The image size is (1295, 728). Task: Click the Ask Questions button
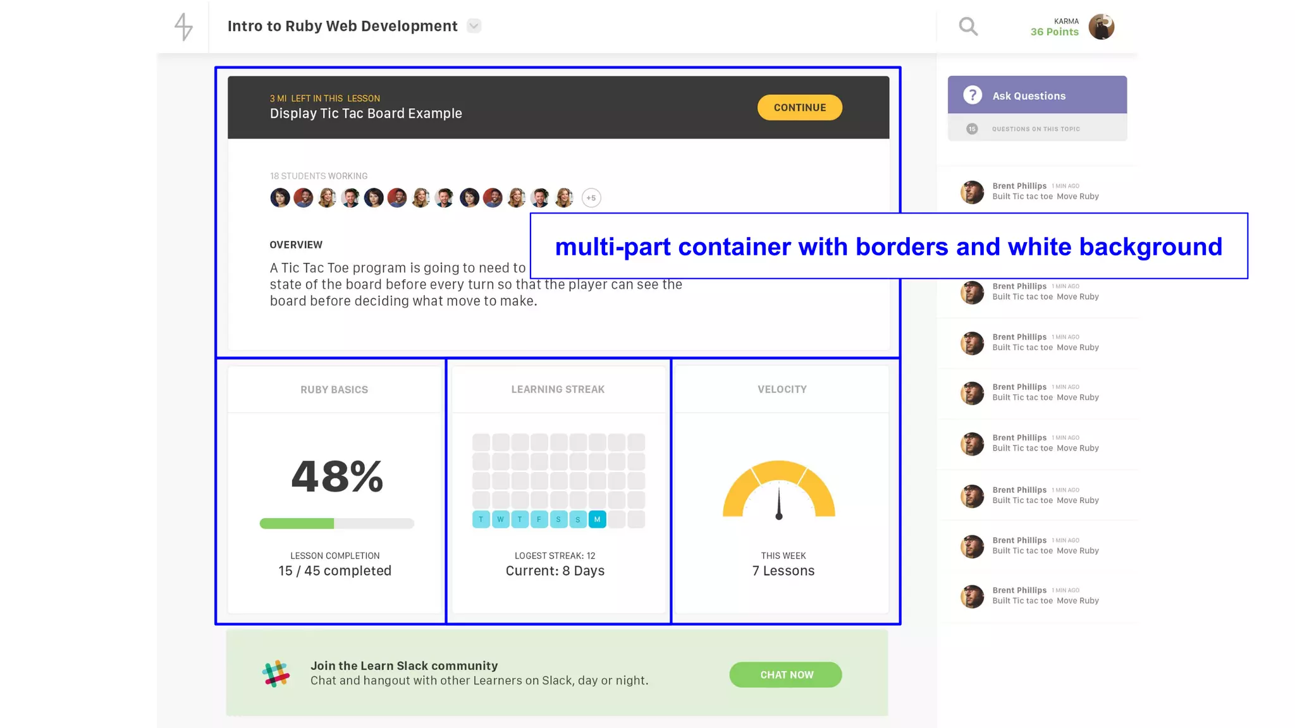point(1037,95)
